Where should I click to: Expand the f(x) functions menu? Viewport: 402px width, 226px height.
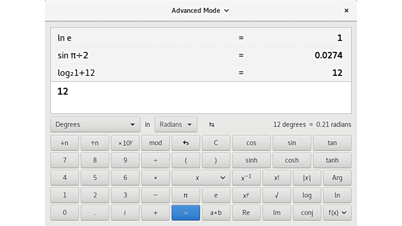[x=337, y=212]
